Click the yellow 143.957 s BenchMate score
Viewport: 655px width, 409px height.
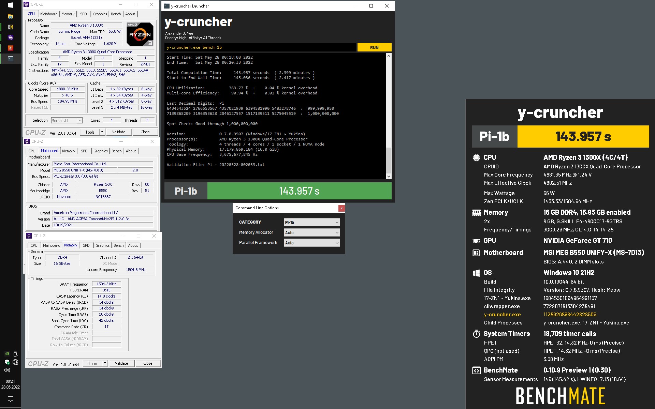point(583,136)
